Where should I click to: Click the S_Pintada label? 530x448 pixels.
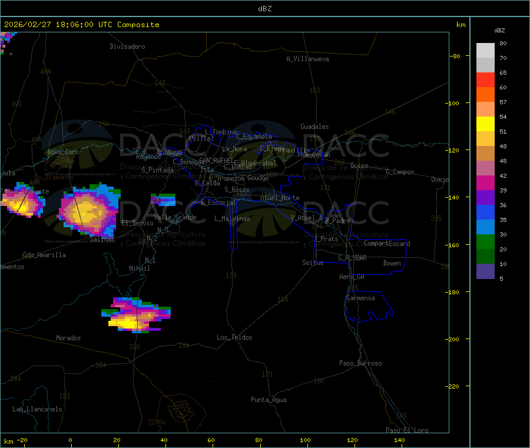point(157,170)
